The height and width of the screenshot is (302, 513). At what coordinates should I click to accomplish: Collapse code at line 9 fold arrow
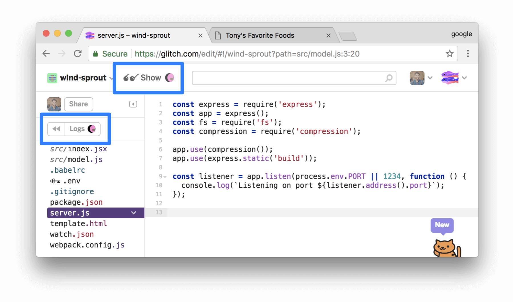pyautogui.click(x=164, y=176)
